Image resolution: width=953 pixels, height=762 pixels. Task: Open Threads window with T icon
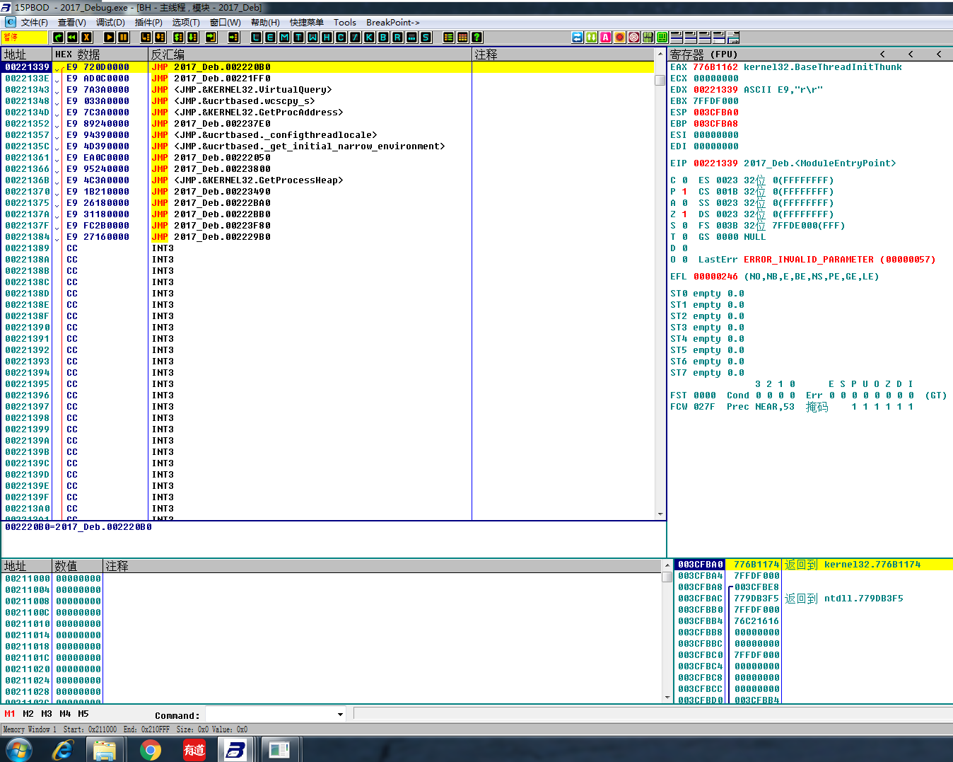point(298,37)
